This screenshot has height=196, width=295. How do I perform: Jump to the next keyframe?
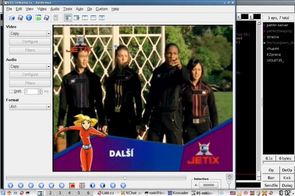62,185
